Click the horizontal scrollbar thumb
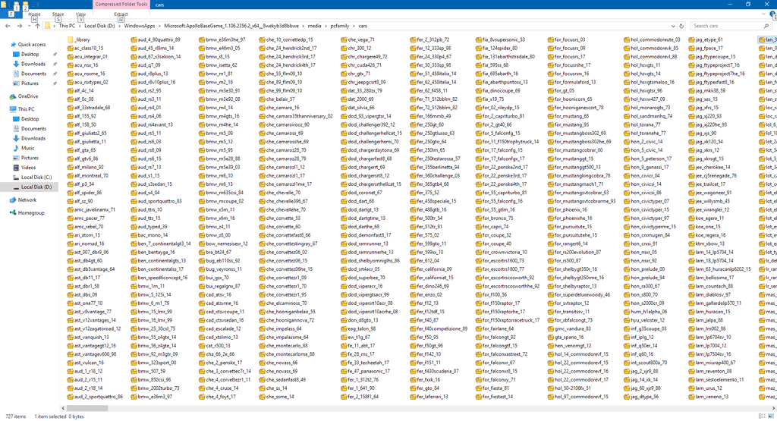Image resolution: width=777 pixels, height=421 pixels. [x=87, y=408]
